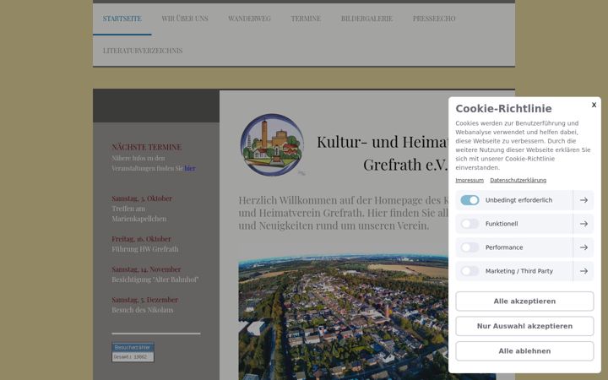Expand details arrow for Marketing / Third Party
This screenshot has height=380, width=608.
[x=584, y=271]
